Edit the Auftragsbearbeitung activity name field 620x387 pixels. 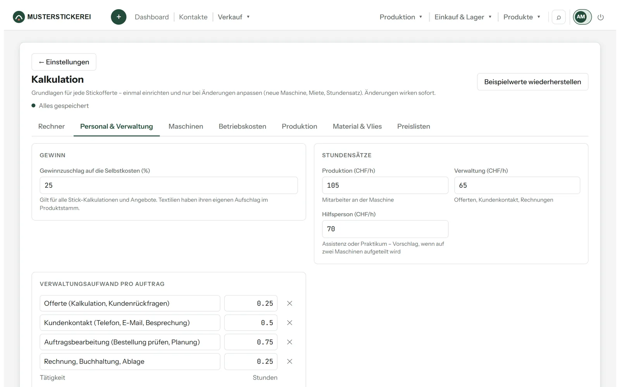tap(130, 342)
